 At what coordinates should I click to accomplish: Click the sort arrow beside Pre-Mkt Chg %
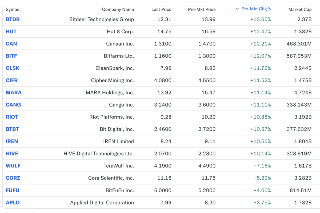(237, 9)
